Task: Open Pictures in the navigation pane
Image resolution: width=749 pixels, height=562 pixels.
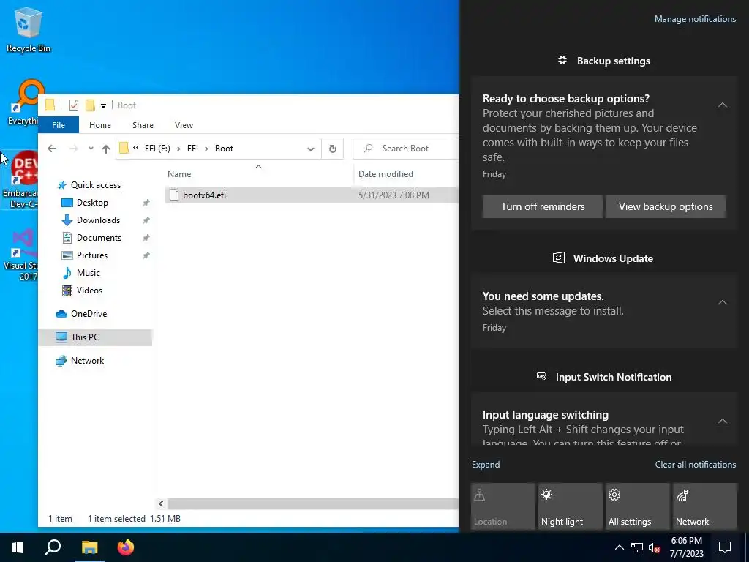Action: 91,255
